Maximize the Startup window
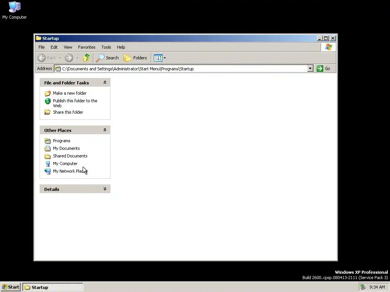Screen dimensions: 390x292 click(326, 38)
